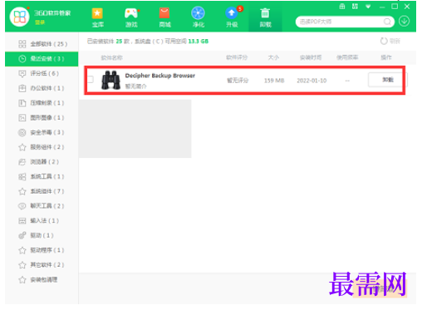Close the 360 software manager window
The image size is (422, 310).
[407, 7]
